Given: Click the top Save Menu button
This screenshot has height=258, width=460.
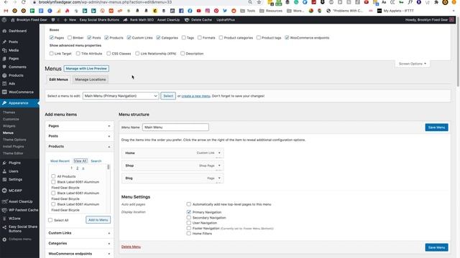Looking at the screenshot, I should tap(436, 128).
